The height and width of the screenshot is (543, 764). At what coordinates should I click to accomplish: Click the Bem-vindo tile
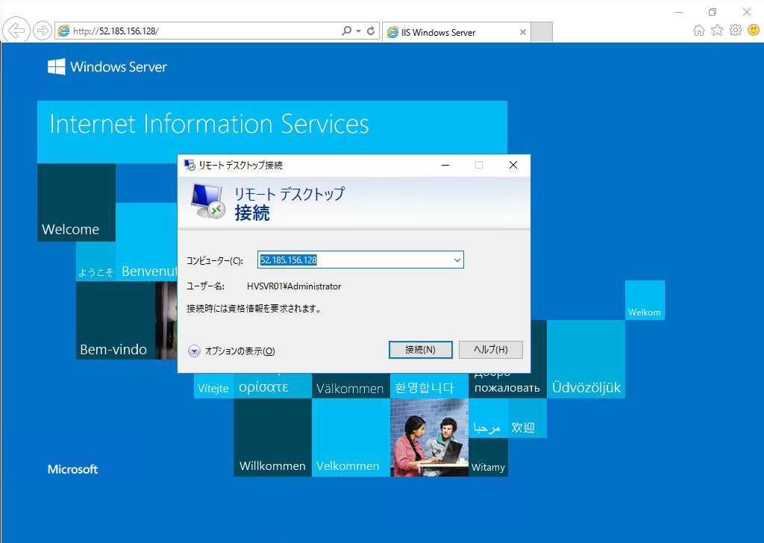tap(116, 321)
